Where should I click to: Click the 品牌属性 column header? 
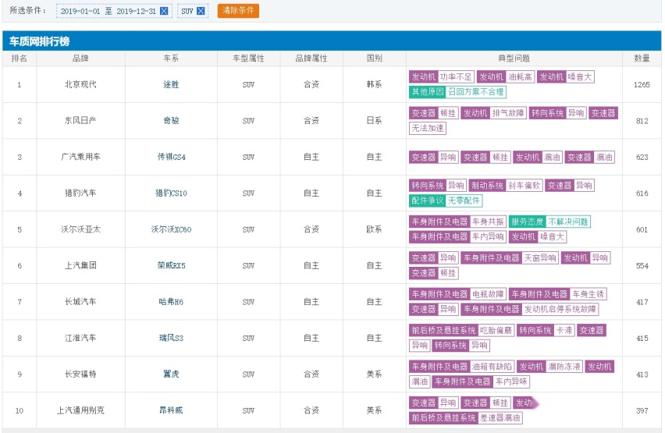pyautogui.click(x=311, y=59)
